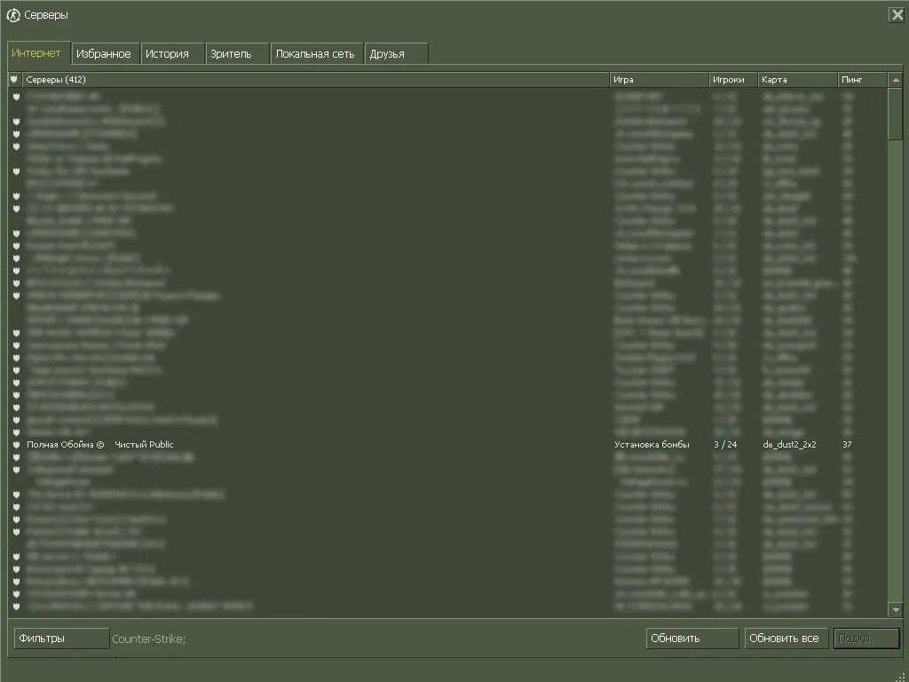Image resolution: width=909 pixels, height=682 pixels.
Task: Click the server list scrollbar thumb
Action: tap(896, 114)
